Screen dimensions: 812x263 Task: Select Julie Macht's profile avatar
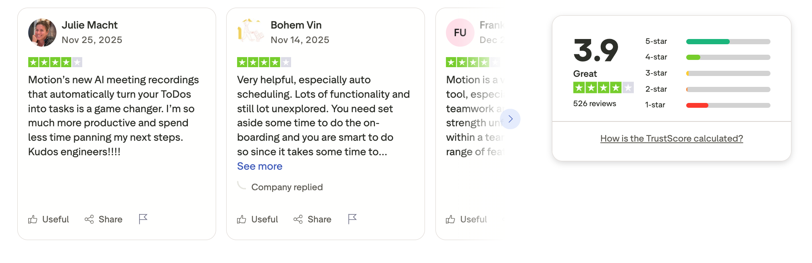(42, 32)
